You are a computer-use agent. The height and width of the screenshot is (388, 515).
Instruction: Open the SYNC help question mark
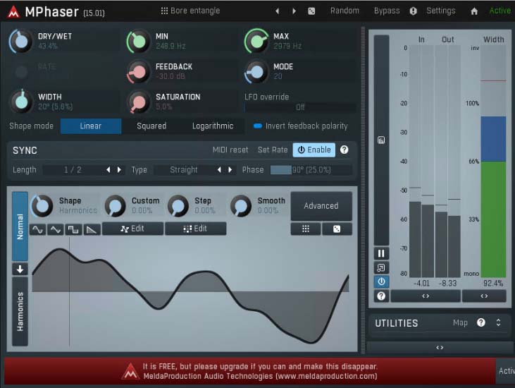pyautogui.click(x=344, y=150)
